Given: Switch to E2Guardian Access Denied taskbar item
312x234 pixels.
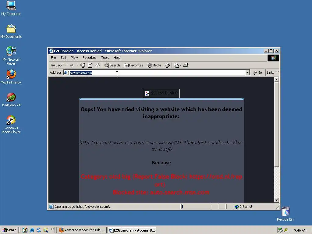Looking at the screenshot, I should pyautogui.click(x=132, y=230).
